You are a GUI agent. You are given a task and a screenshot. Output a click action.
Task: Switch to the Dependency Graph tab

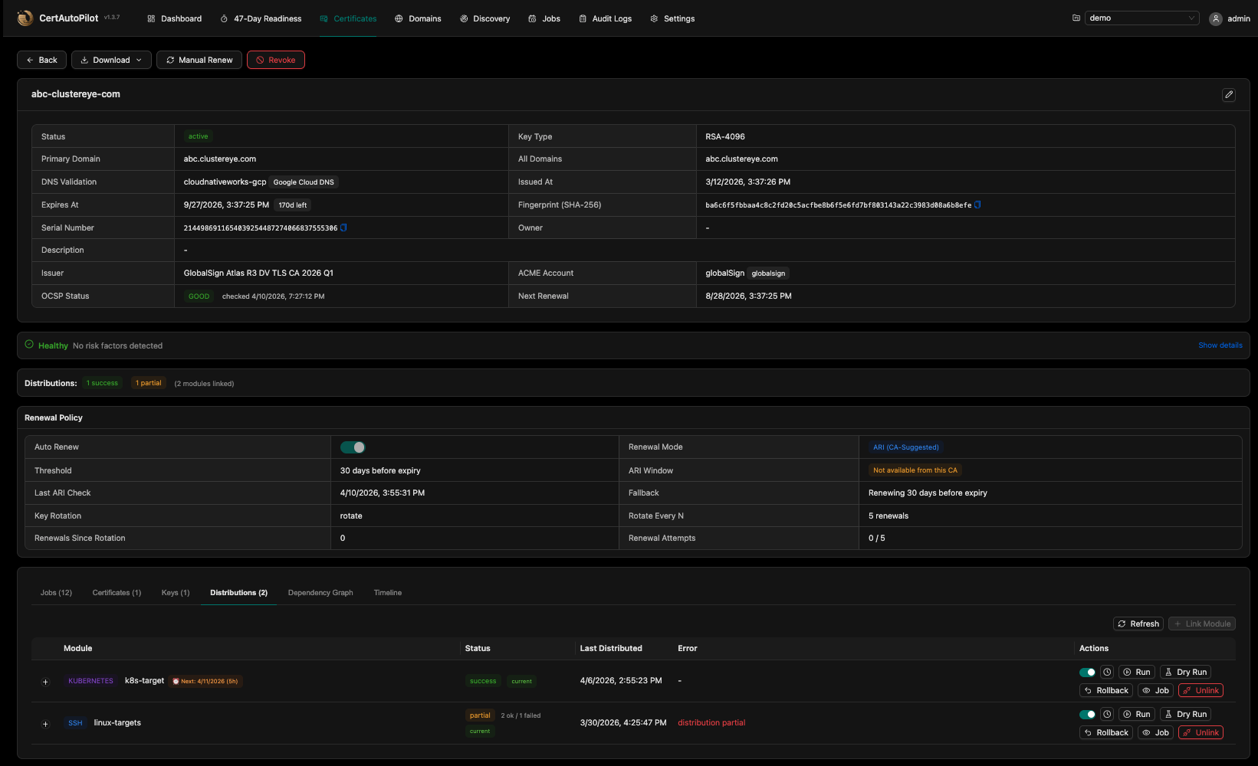pos(320,593)
